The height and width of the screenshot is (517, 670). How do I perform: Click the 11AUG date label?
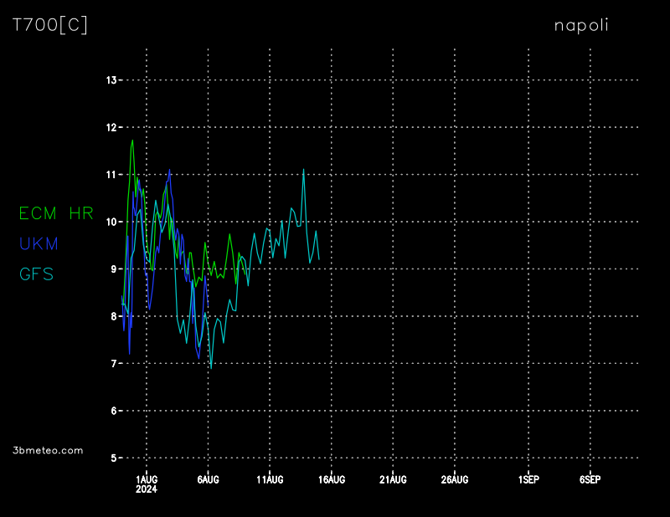pos(270,479)
